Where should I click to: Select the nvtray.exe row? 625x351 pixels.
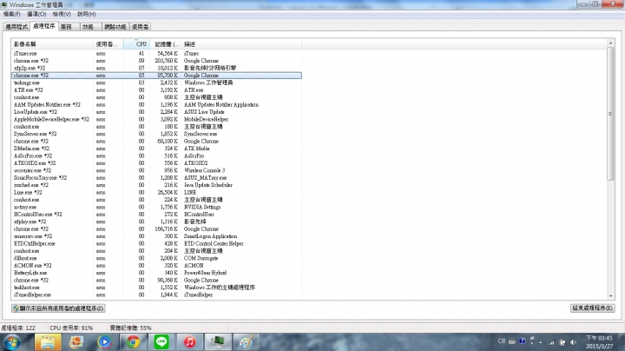[156, 207]
